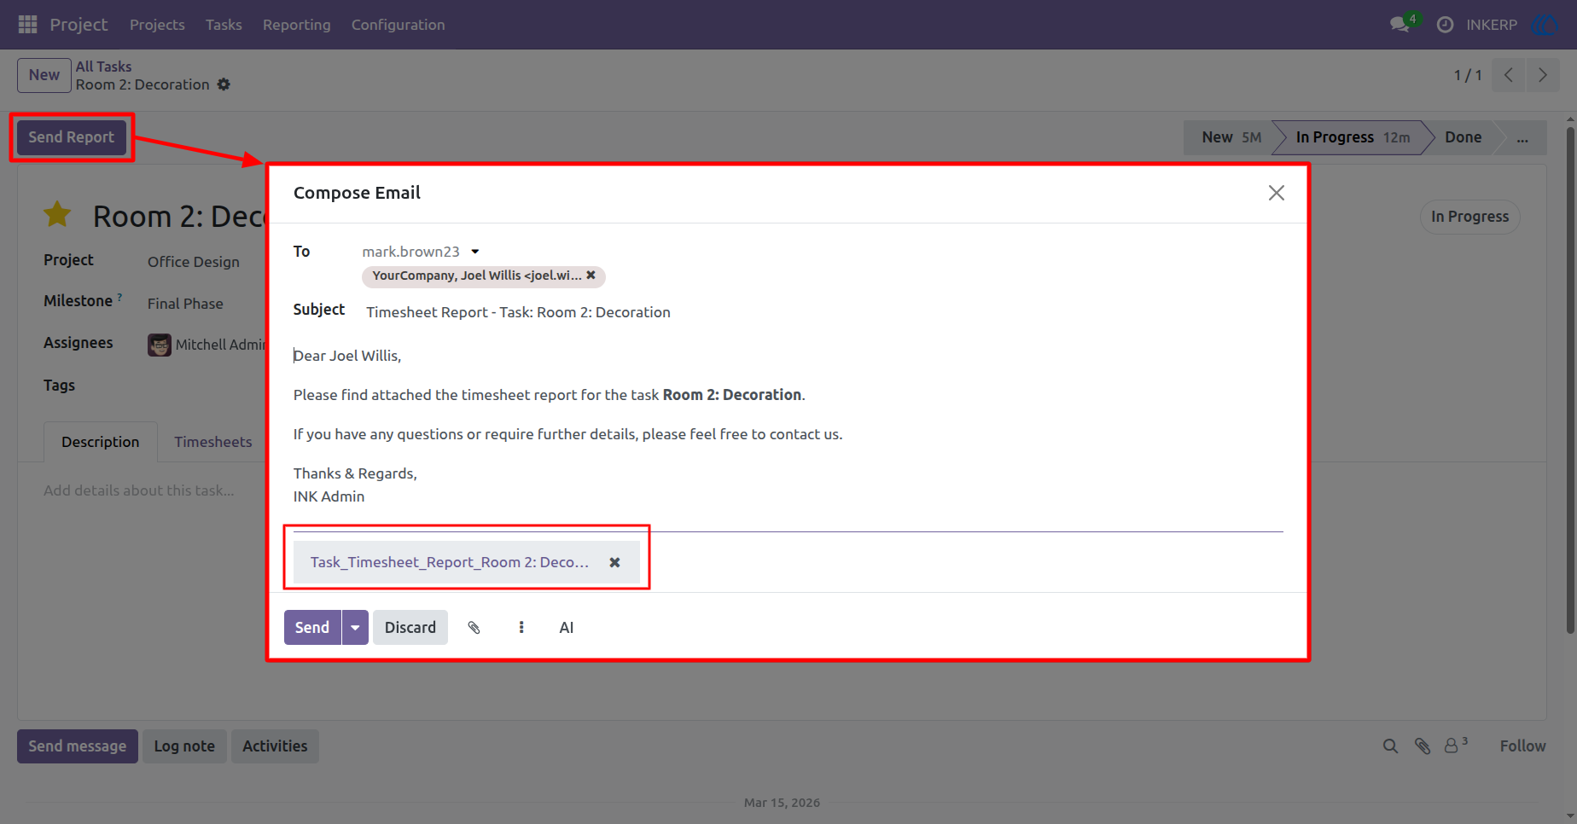This screenshot has width=1577, height=824.
Task: Click the Send Report button
Action: (x=72, y=137)
